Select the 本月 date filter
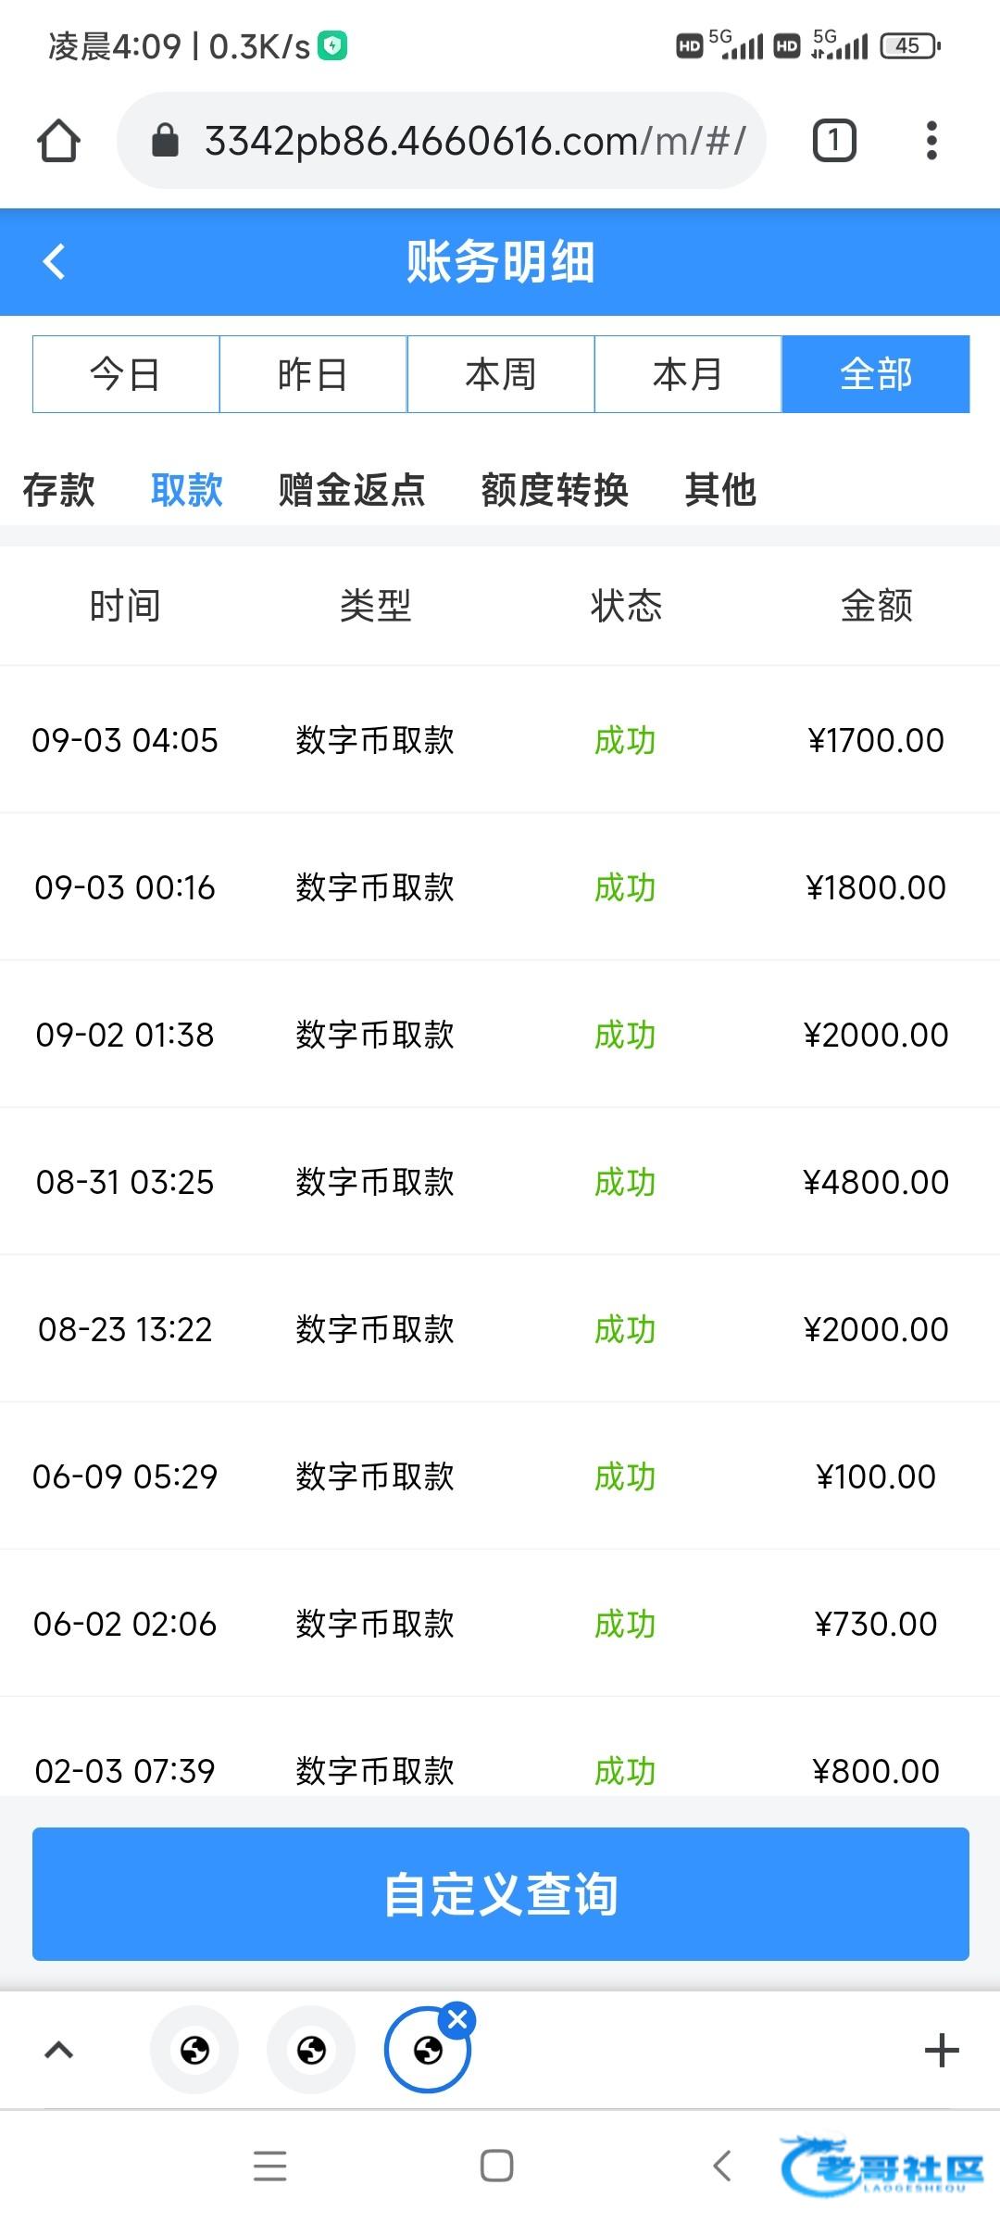1000x2223 pixels. 688,374
